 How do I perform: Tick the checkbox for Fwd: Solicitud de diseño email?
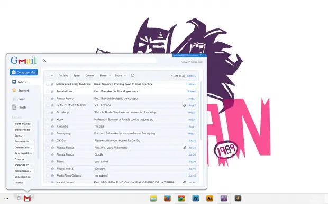[48, 99]
